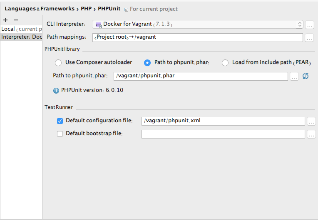The image size is (318, 220).
Task: Open CLI Interpreter Docker for Vagrant dropdown
Action: coord(198,24)
